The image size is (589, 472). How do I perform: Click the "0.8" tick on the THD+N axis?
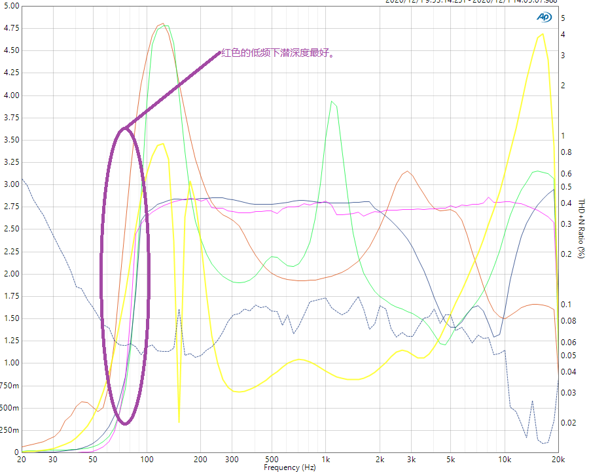(566, 152)
